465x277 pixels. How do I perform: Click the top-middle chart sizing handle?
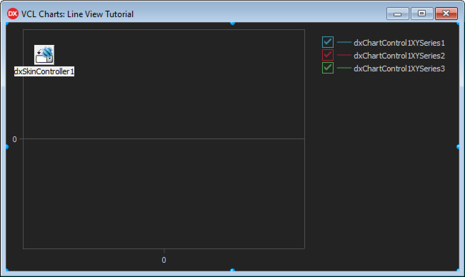232,23
